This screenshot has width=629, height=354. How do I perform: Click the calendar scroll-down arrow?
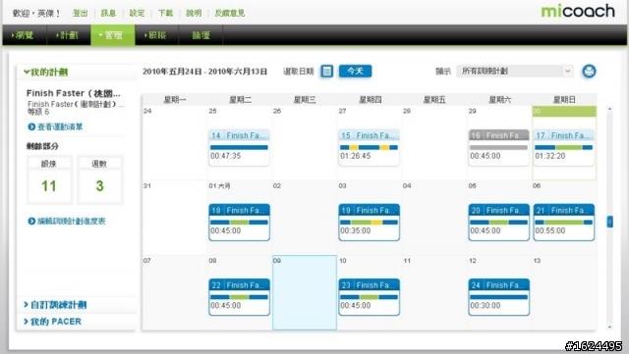coord(609,327)
